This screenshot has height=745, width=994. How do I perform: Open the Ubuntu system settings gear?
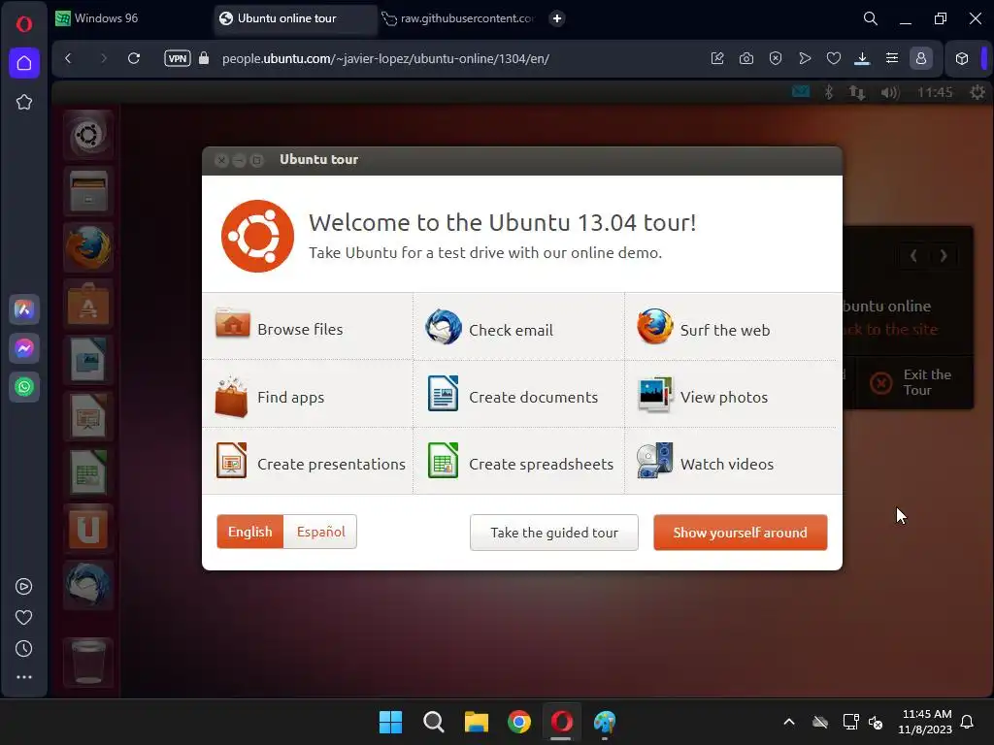coord(977,92)
